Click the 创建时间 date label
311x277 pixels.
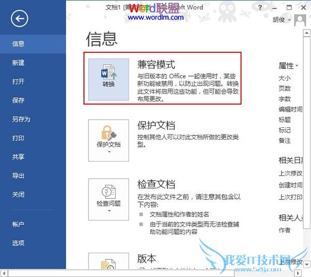[291, 185]
